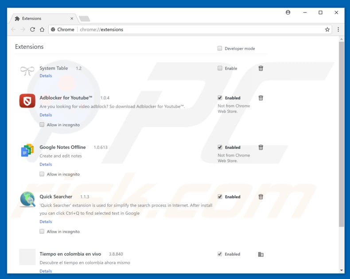
Task: Open Details for System Table
Action: coord(46,76)
